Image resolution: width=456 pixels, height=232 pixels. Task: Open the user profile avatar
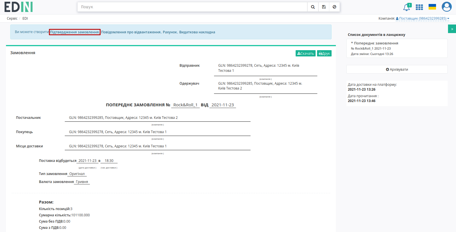447,7
